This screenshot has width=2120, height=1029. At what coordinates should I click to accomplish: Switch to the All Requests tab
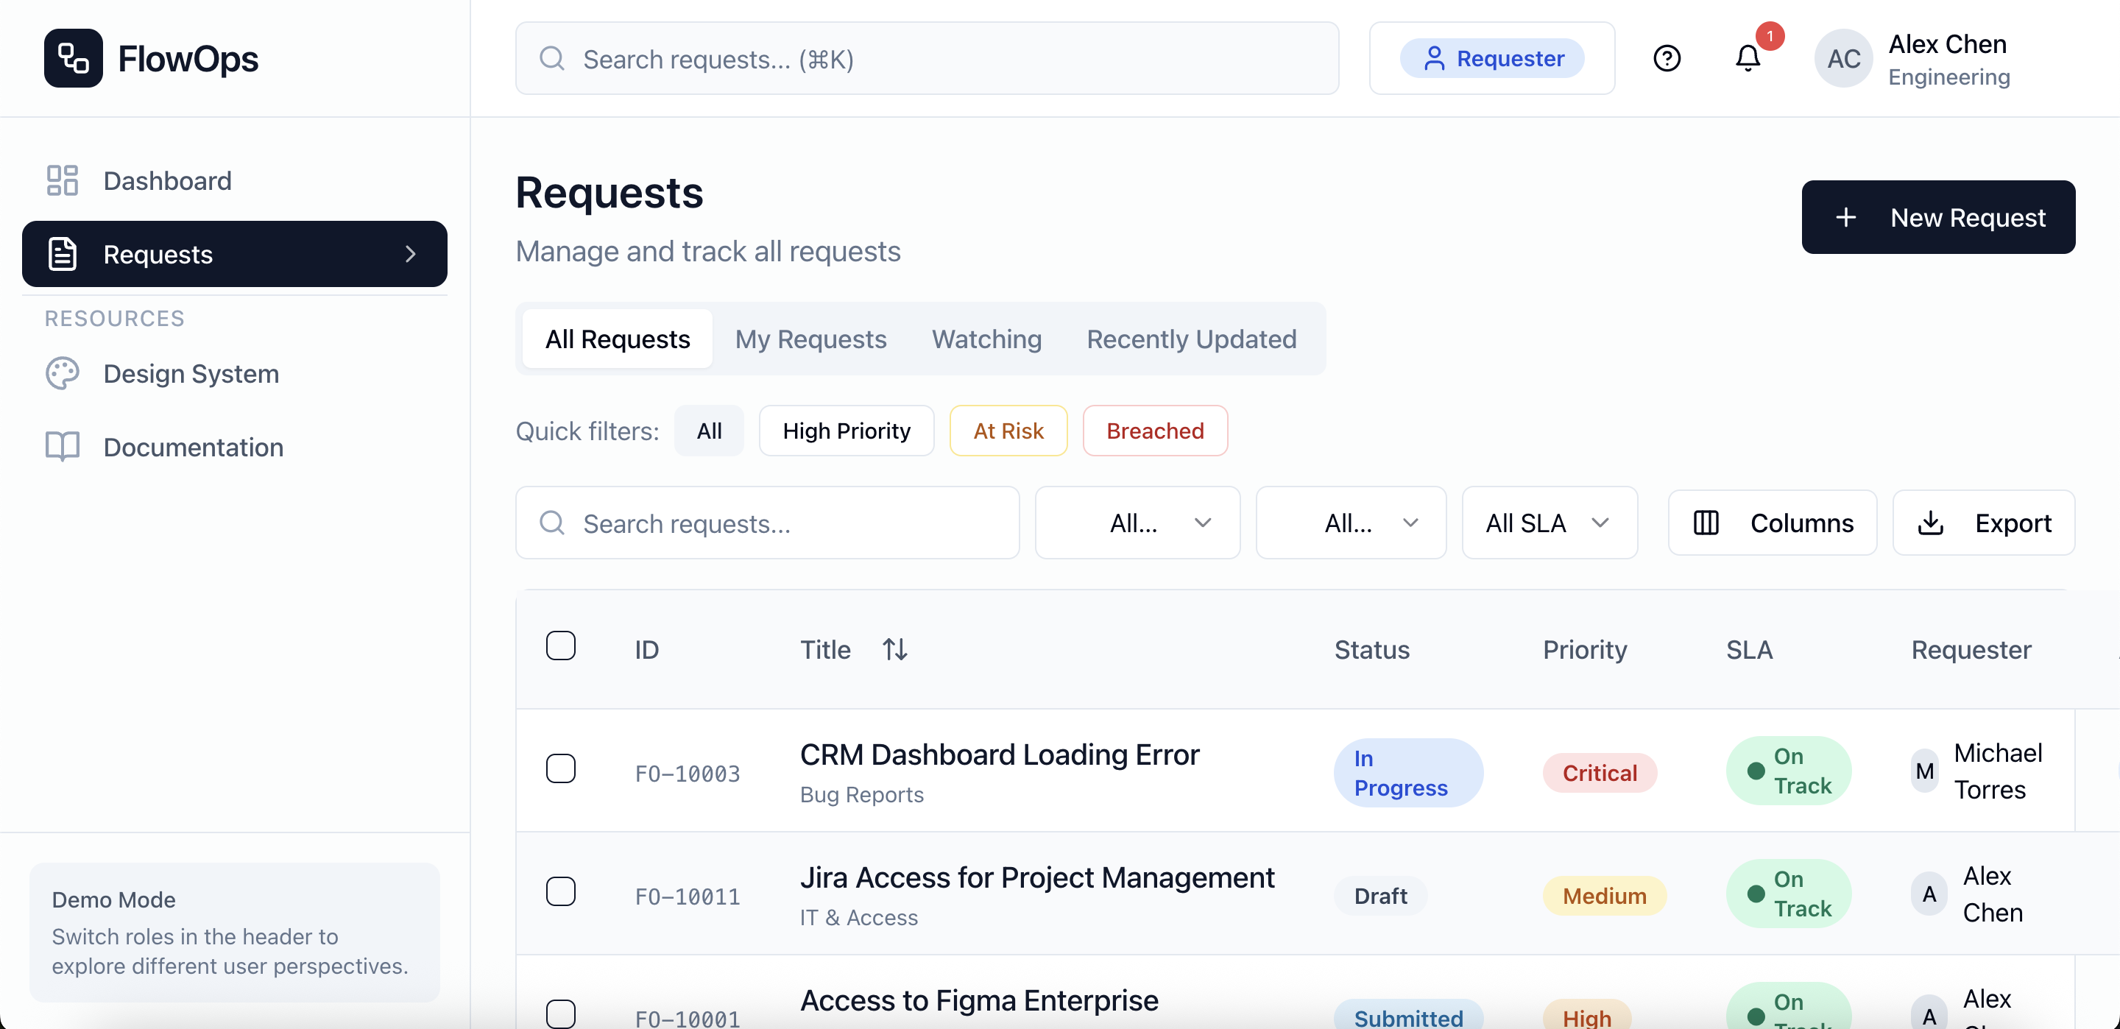pos(618,339)
